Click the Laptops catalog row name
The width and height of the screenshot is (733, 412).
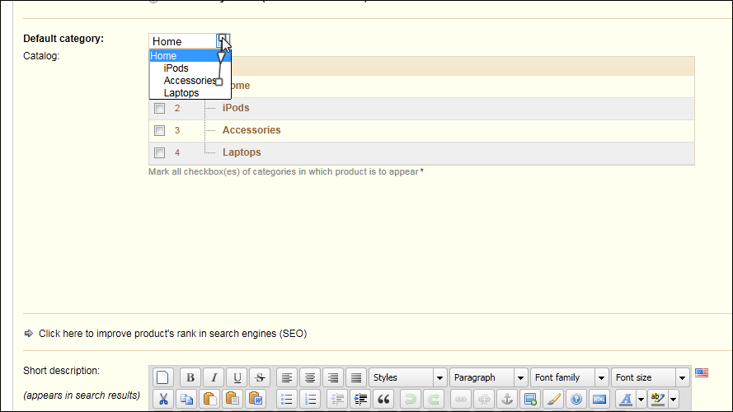(242, 152)
